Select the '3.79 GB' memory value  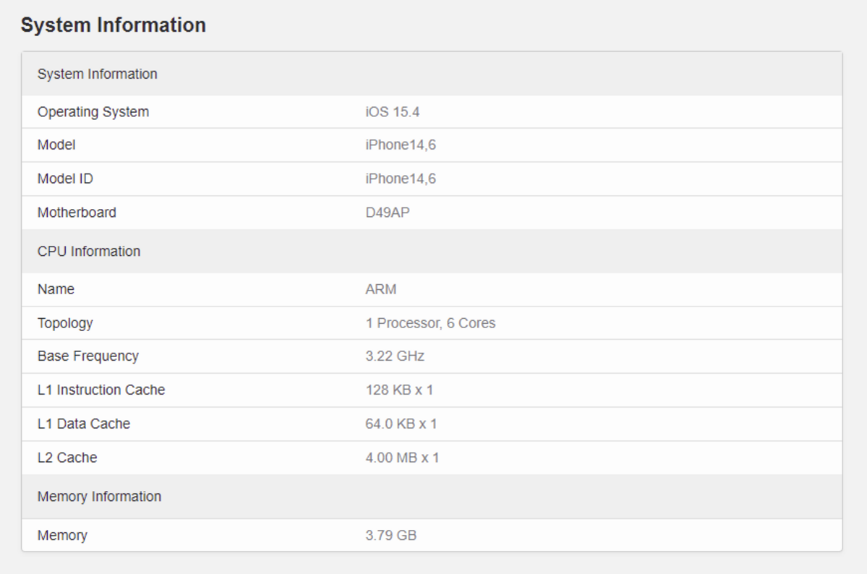point(391,535)
